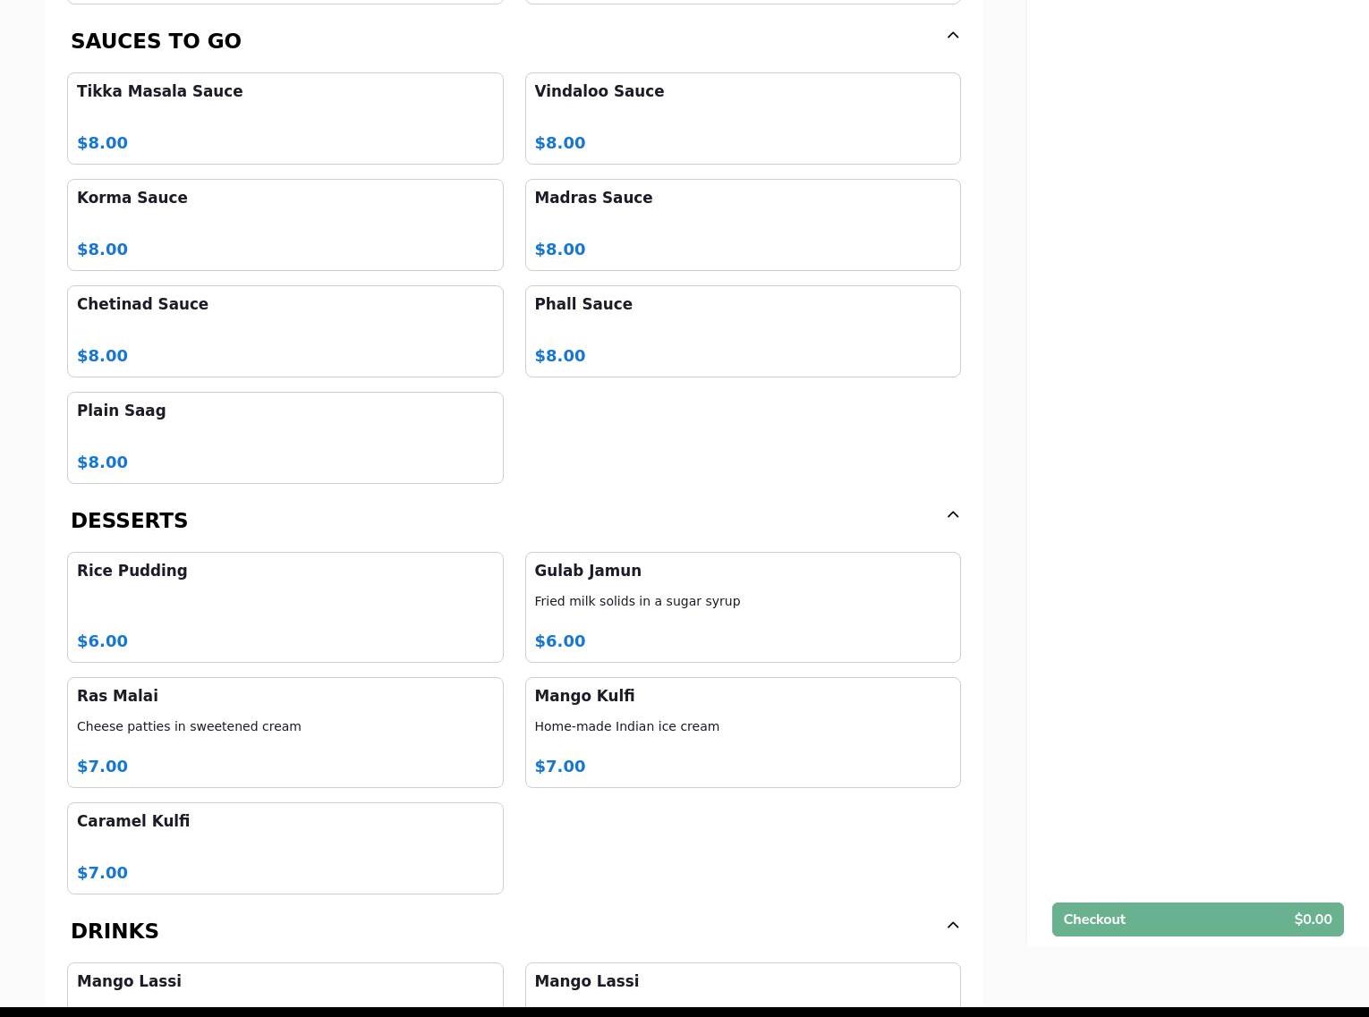The height and width of the screenshot is (1017, 1369).
Task: Collapse the Desserts section chevron
Action: (x=952, y=515)
